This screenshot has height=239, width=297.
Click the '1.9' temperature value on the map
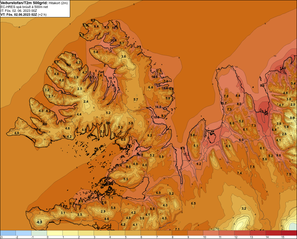pyautogui.click(x=286, y=127)
